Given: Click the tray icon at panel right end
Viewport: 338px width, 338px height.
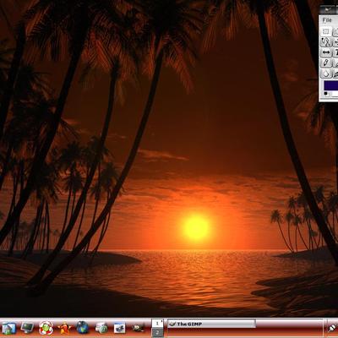Looking at the screenshot, I should click(x=332, y=328).
